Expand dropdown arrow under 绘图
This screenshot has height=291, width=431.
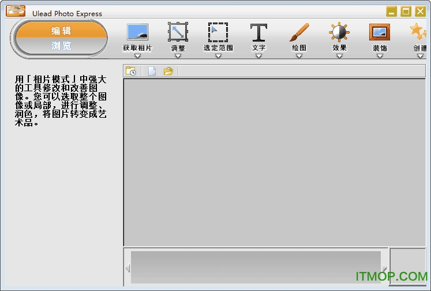tap(299, 56)
